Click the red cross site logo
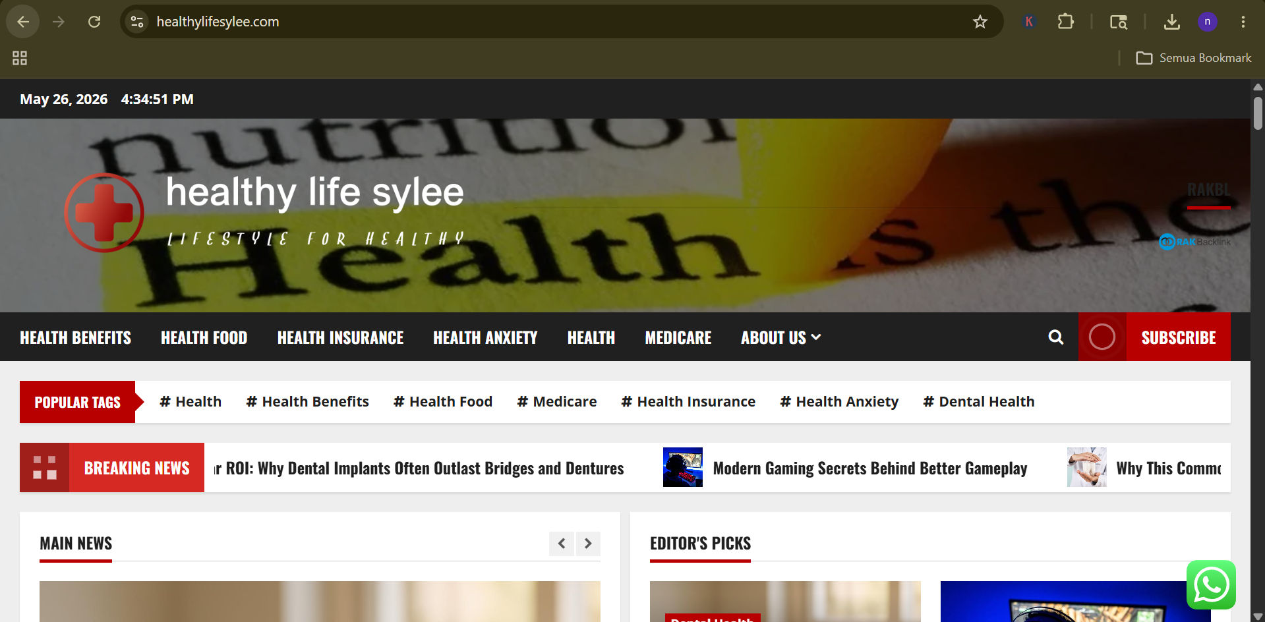 (x=104, y=212)
